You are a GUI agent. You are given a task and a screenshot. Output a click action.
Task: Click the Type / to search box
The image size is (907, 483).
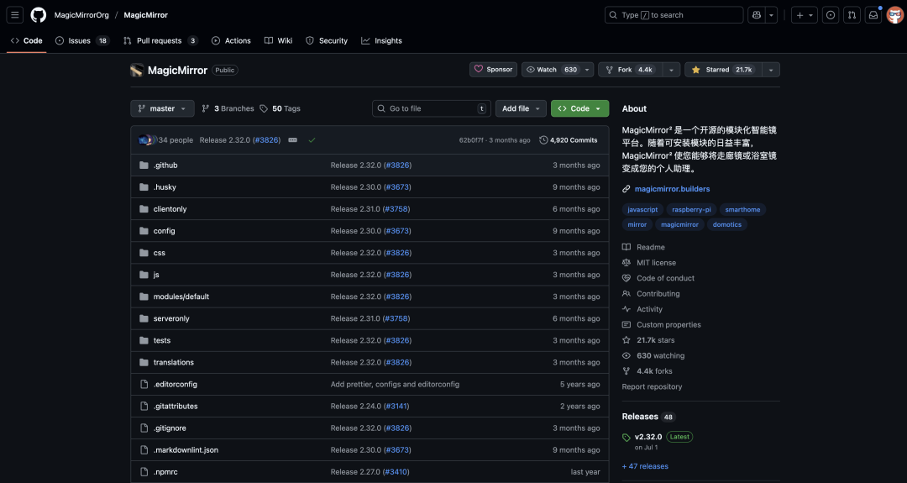(674, 15)
